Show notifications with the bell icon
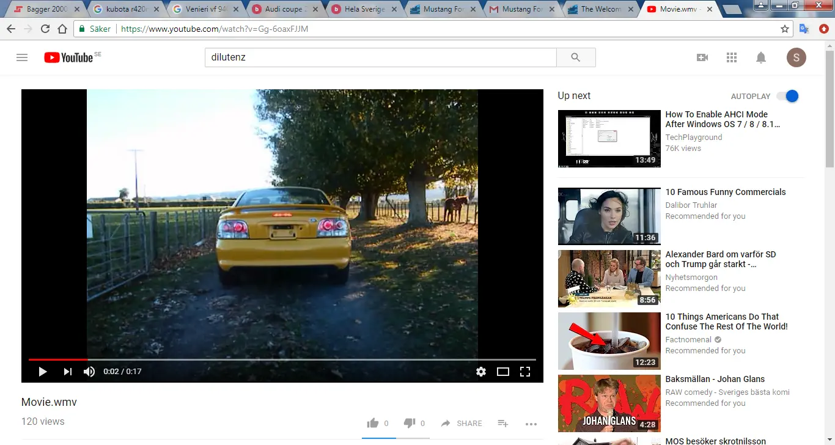835x445 pixels. coord(761,57)
